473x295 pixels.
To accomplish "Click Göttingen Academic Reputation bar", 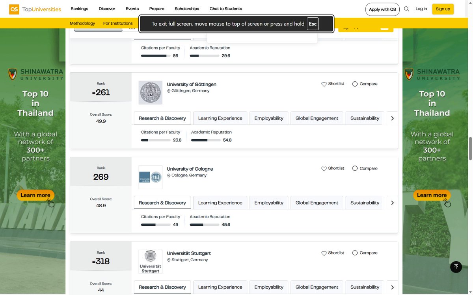I will (x=206, y=140).
